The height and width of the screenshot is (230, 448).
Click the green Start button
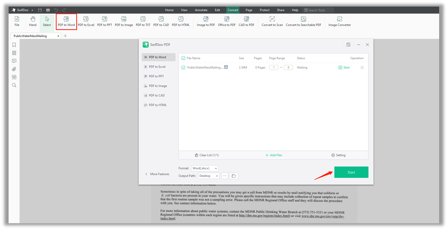351,172
